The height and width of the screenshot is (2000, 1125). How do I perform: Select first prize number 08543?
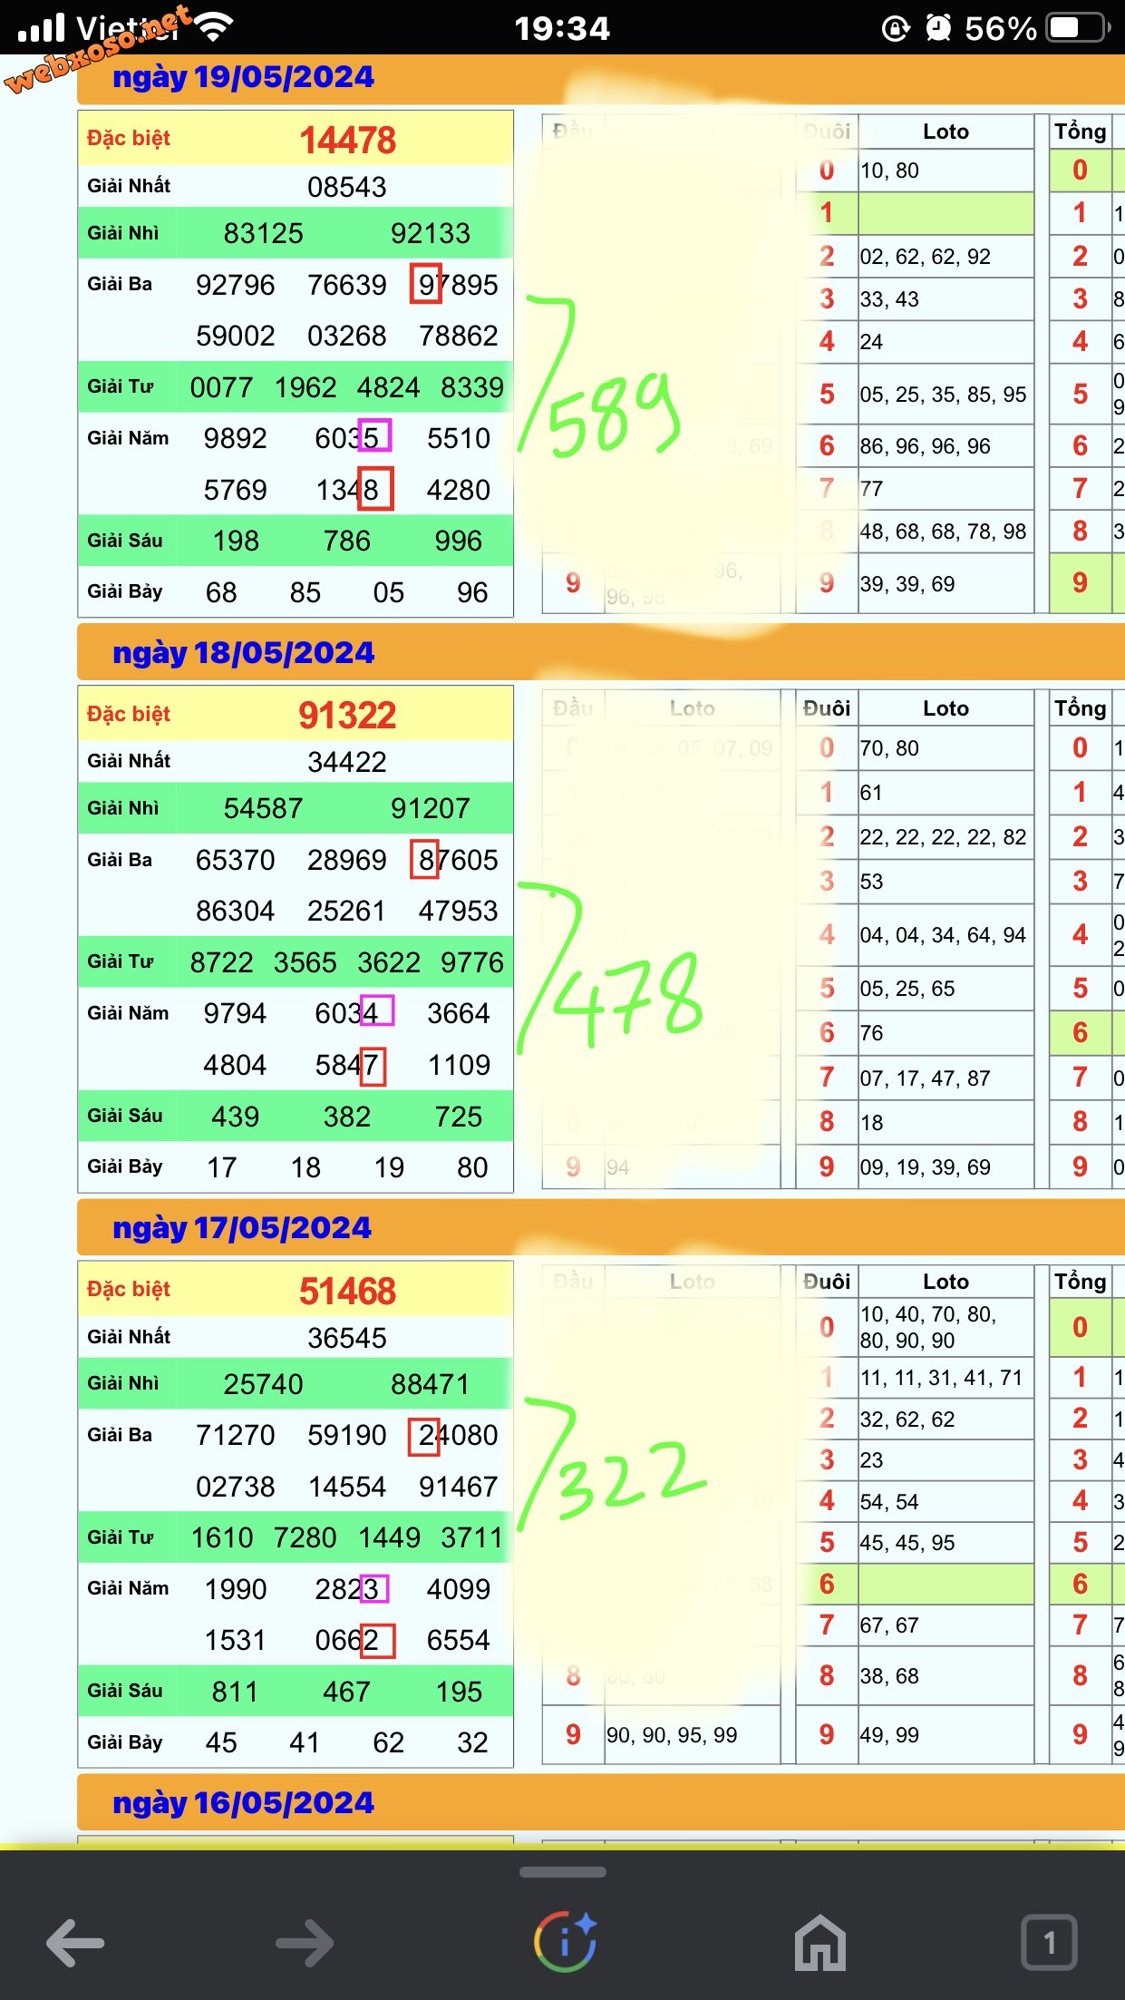point(347,187)
